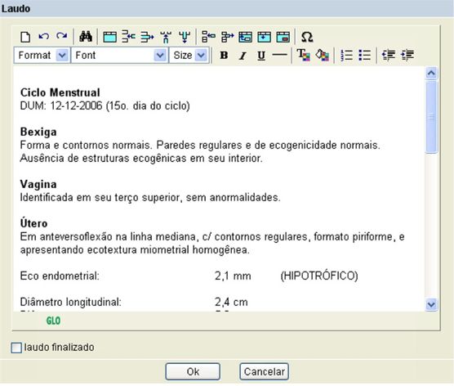Check the laudo finalizado checkbox
Image resolution: width=454 pixels, height=386 pixels.
(x=16, y=348)
